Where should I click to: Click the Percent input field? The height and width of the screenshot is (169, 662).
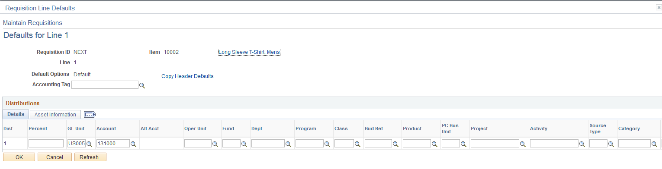tap(46, 144)
